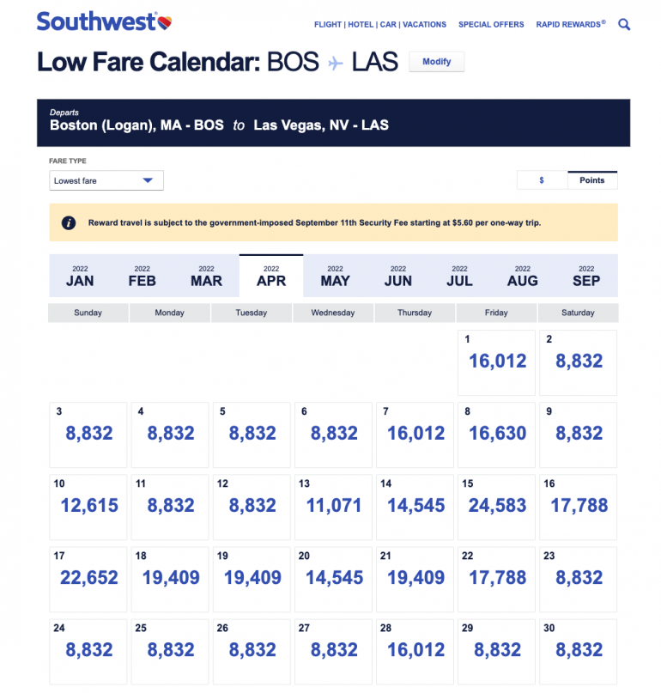Select the MAY 2022 month tab
This screenshot has width=661, height=693.
pyautogui.click(x=335, y=276)
